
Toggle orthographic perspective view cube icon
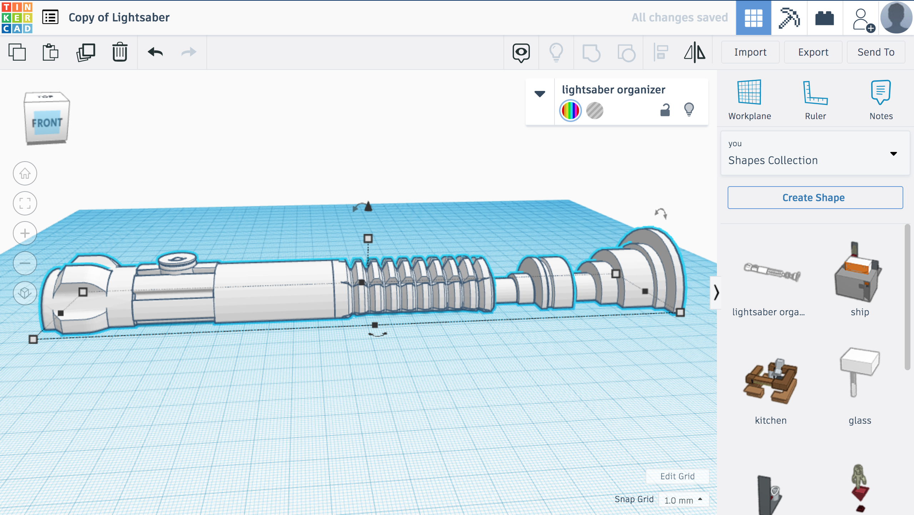(x=25, y=294)
